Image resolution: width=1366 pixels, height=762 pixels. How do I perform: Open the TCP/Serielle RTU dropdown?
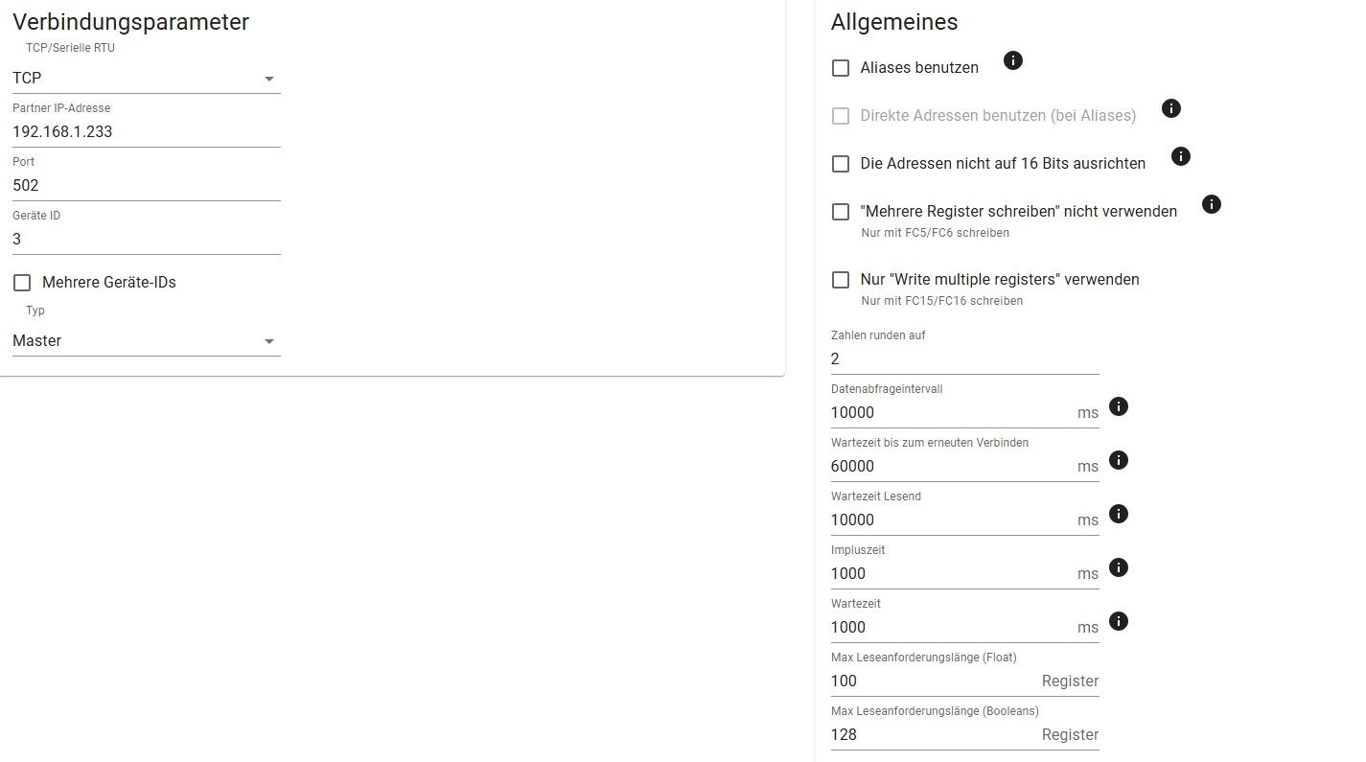(x=146, y=79)
